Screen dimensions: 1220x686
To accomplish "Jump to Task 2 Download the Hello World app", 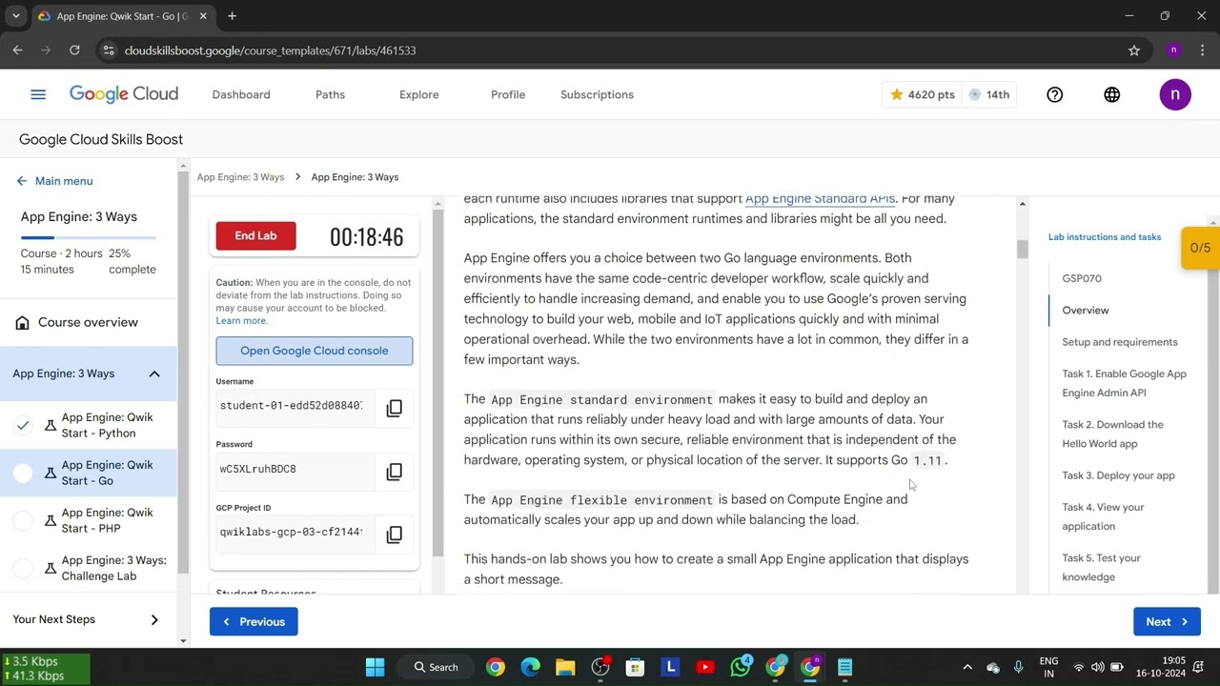I will point(1112,434).
